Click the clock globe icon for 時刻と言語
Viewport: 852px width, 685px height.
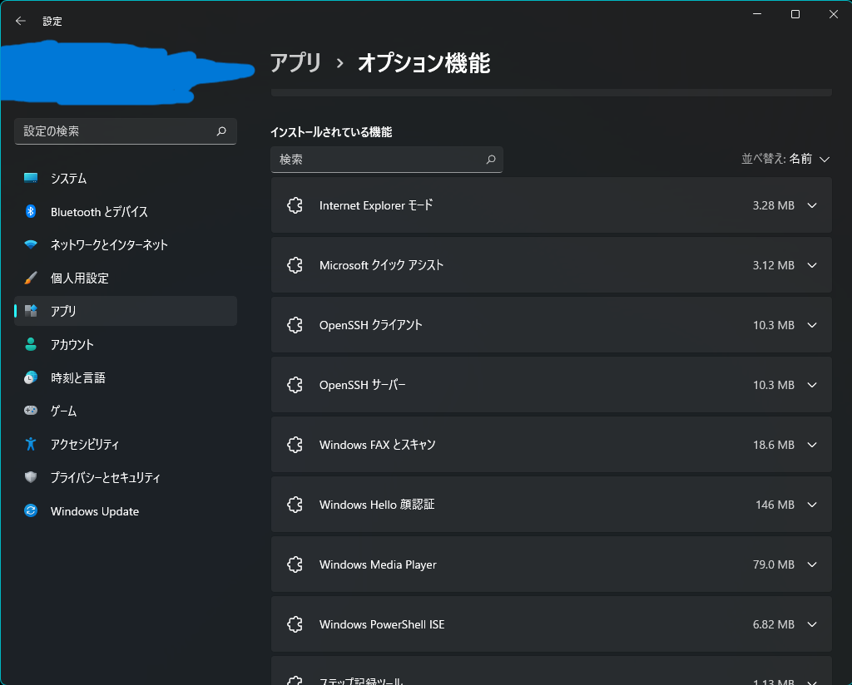[x=31, y=377]
